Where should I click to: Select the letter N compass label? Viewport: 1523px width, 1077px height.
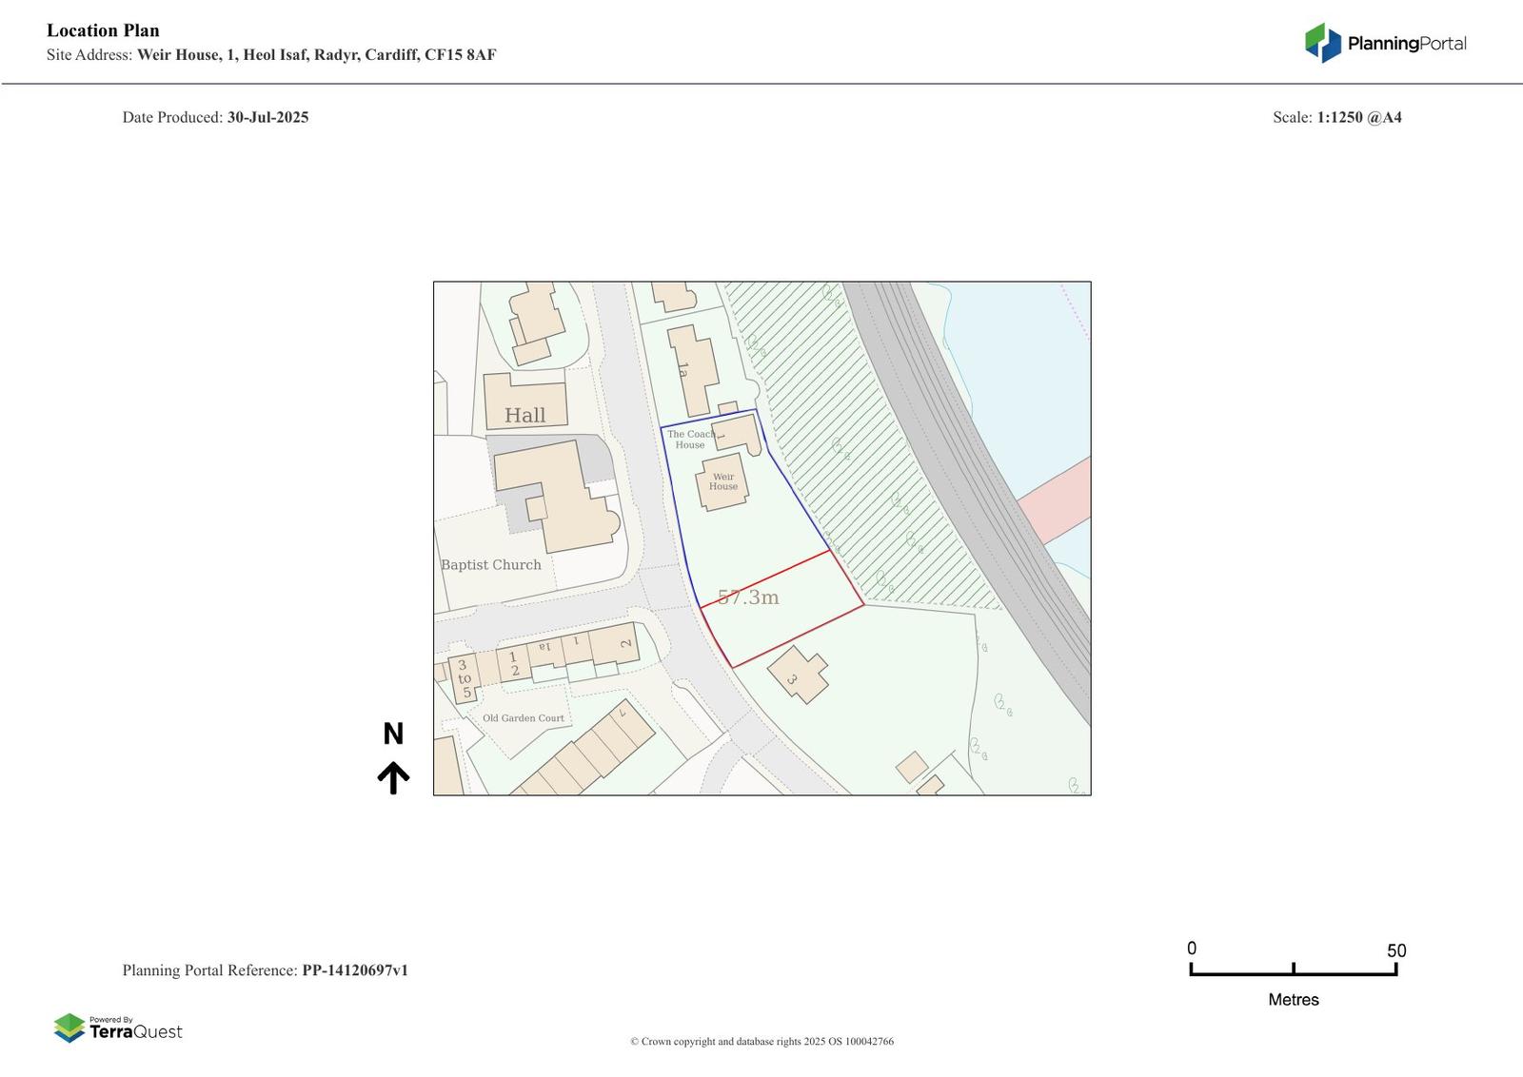pyautogui.click(x=393, y=734)
